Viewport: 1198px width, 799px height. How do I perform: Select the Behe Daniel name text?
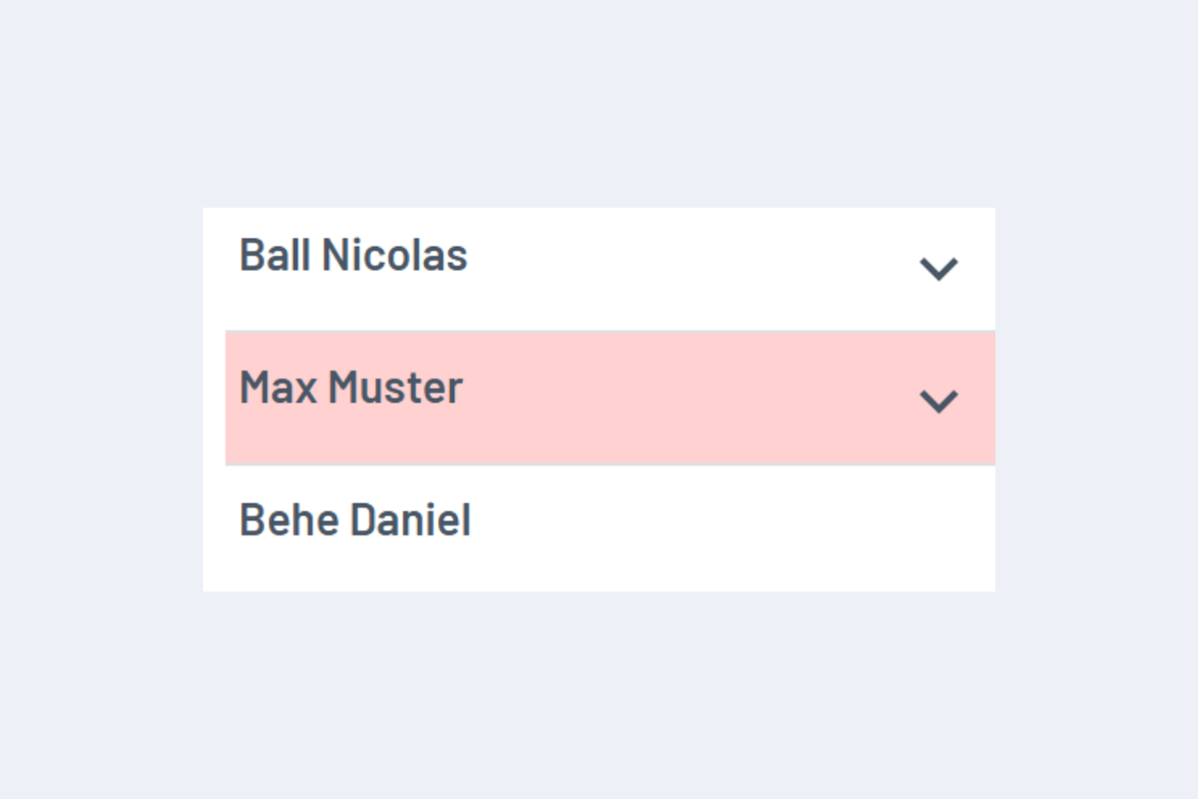pyautogui.click(x=354, y=520)
